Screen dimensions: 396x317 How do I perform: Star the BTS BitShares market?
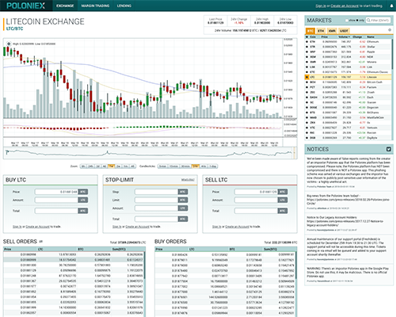pos(307,113)
